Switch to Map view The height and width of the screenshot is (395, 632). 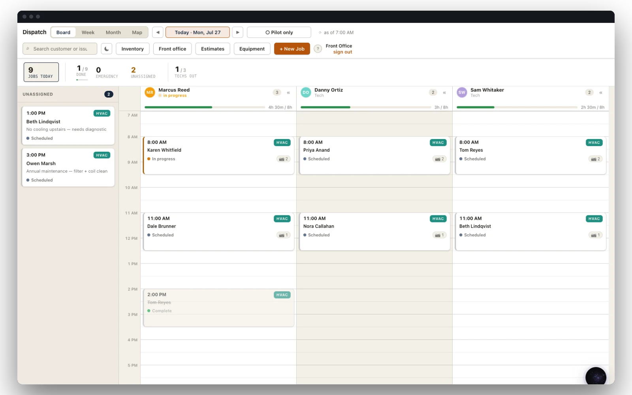point(137,32)
